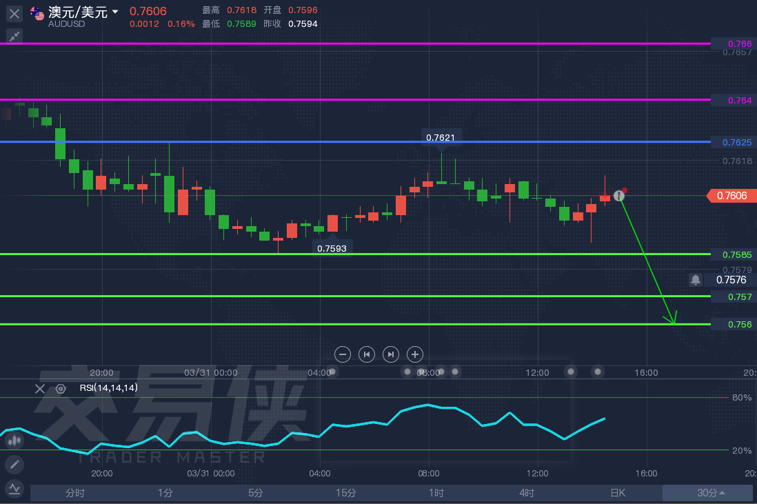Click the 80% RSI level label
This screenshot has height=504, width=757.
742,397
